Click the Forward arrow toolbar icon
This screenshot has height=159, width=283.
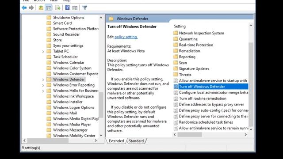[31, 8]
